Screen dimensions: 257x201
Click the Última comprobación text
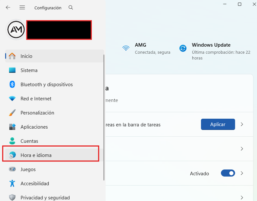pyautogui.click(x=221, y=55)
